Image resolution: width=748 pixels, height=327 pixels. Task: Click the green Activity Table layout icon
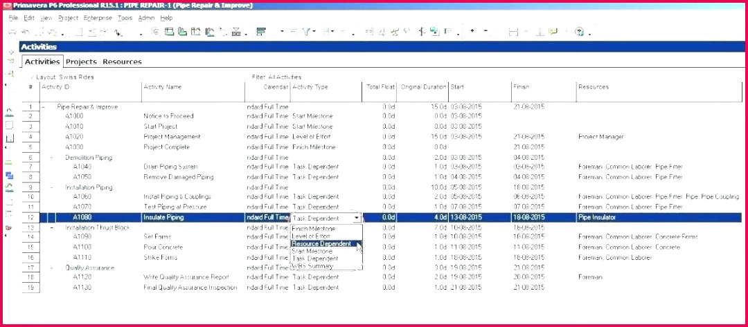[169, 32]
